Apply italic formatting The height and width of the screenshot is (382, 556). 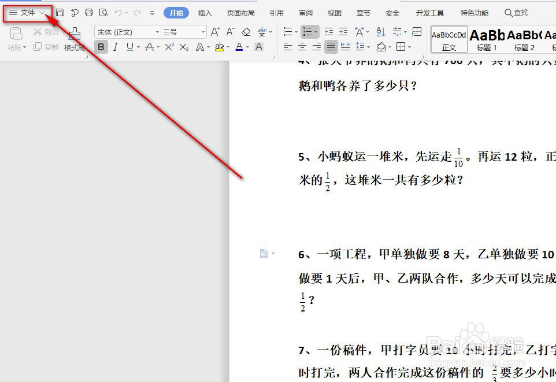pyautogui.click(x=116, y=46)
